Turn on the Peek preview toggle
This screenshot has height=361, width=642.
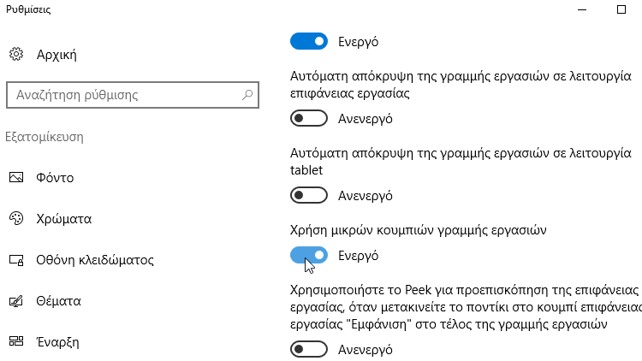point(309,350)
